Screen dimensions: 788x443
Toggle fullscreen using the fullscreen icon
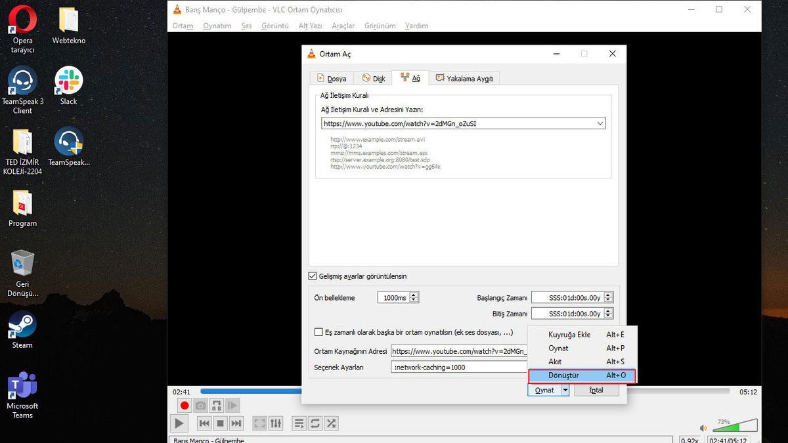tap(259, 423)
